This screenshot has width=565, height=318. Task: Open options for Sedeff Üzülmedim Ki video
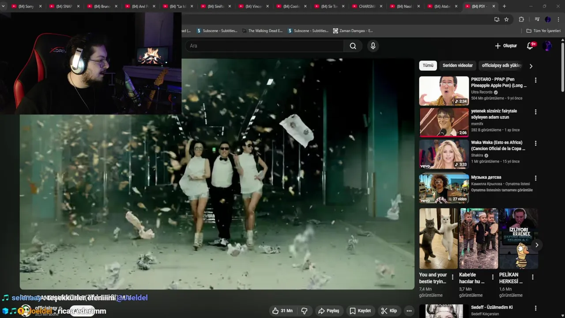535,308
